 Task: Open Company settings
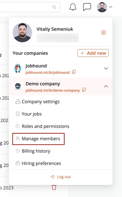37,102
